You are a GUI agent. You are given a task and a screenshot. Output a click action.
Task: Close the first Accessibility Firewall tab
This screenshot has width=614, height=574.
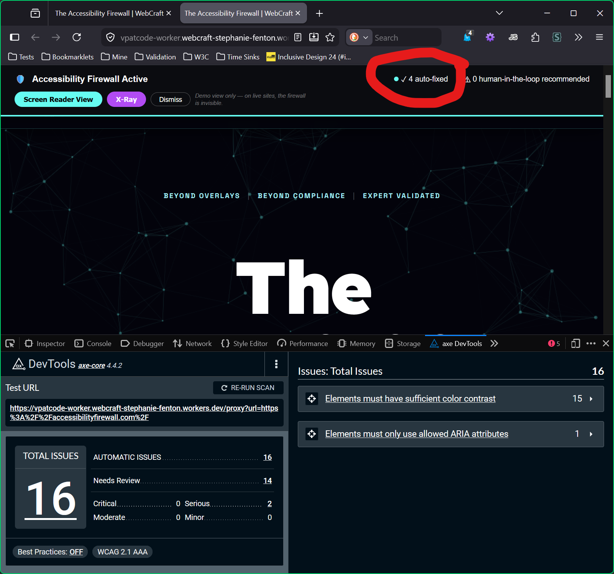(x=168, y=13)
